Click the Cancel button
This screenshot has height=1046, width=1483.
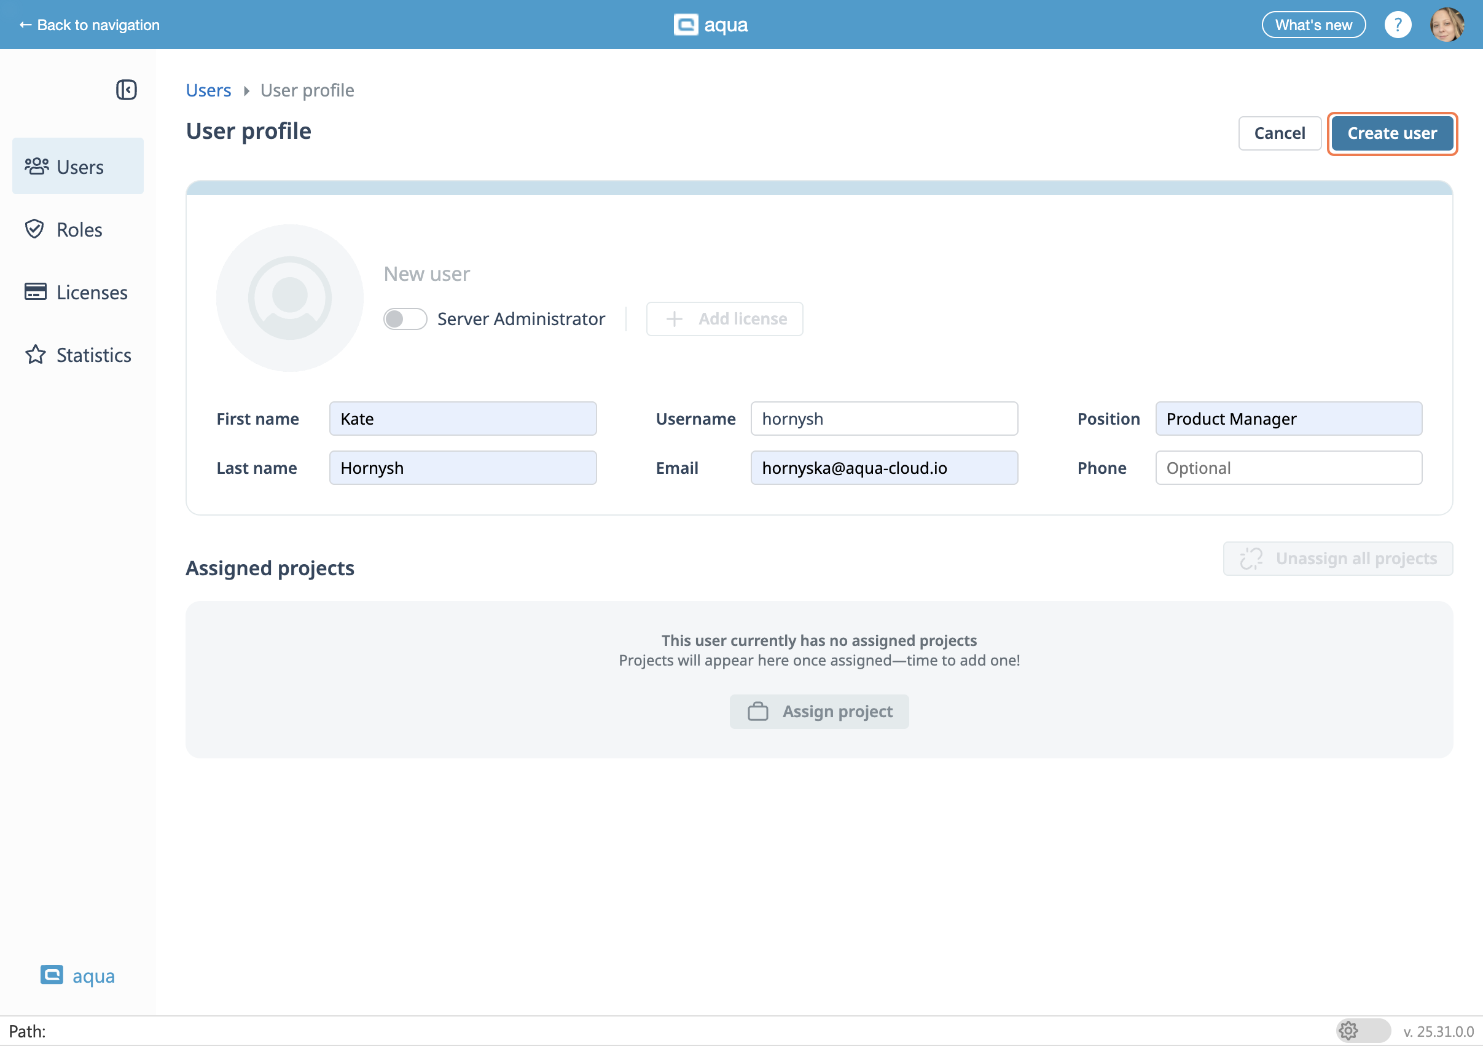[1279, 133]
